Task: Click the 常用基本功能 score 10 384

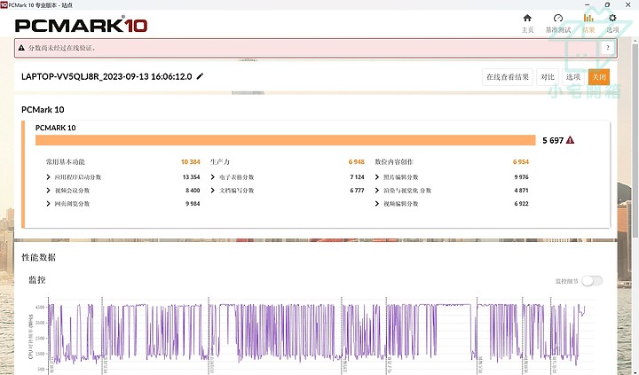Action: (x=190, y=162)
